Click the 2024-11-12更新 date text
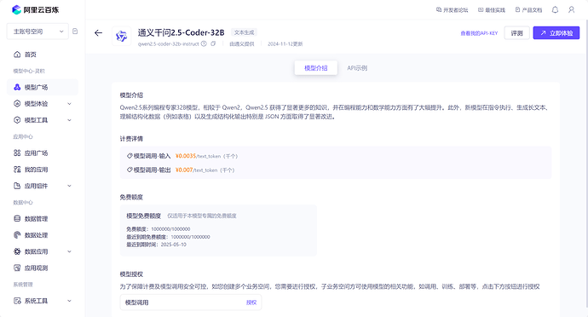The image size is (588, 317). (x=285, y=44)
